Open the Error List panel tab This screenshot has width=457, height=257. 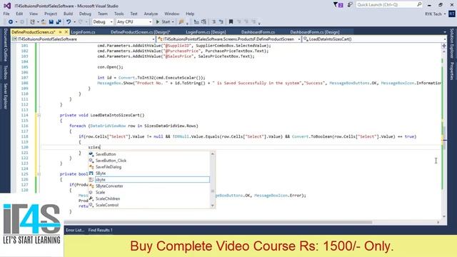pos(74,230)
